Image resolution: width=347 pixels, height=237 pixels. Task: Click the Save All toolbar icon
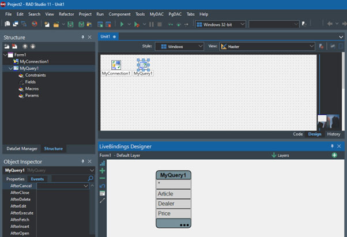[81, 24]
